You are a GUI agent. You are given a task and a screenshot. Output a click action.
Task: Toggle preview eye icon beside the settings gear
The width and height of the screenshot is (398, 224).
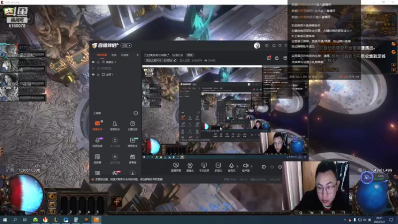[272, 167]
